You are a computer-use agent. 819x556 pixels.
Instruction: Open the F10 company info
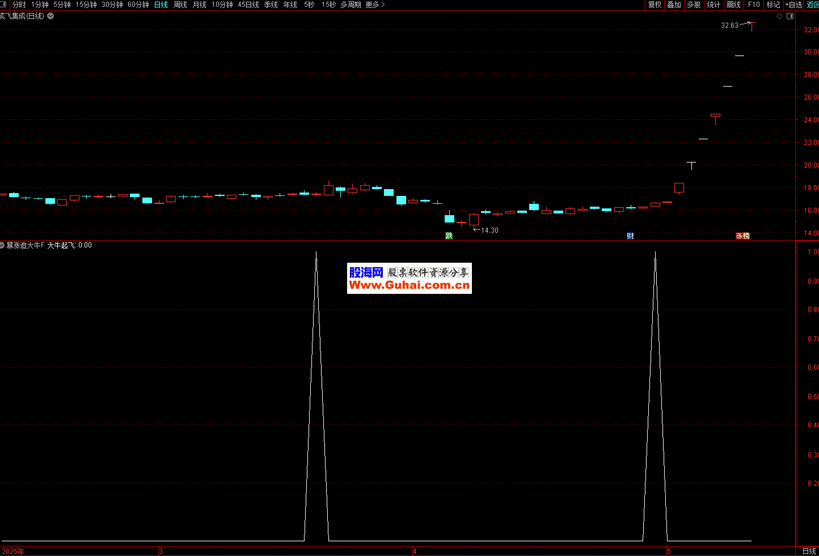click(754, 5)
